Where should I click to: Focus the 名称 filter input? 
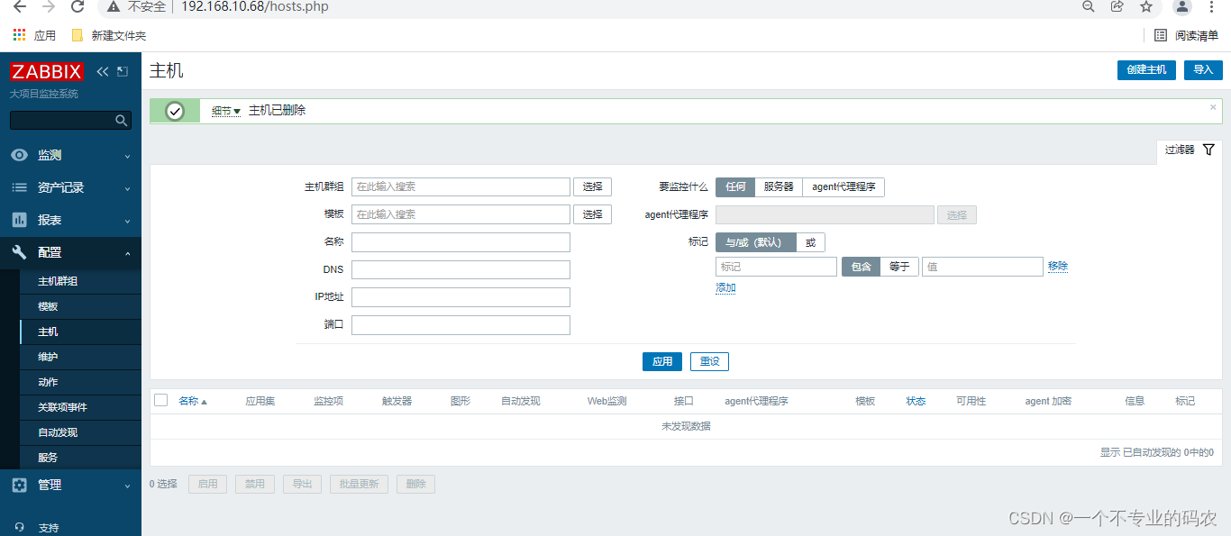pyautogui.click(x=460, y=242)
